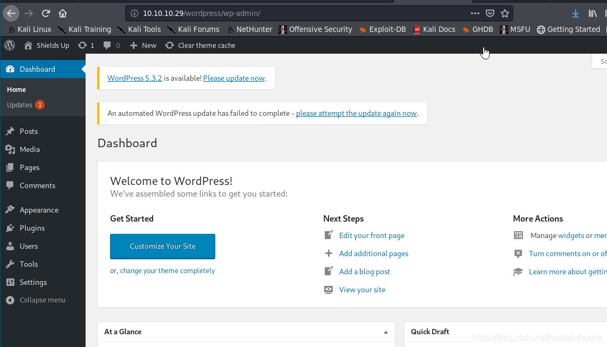Click the New plus item in admin bar
This screenshot has height=347, width=607.
pos(143,45)
